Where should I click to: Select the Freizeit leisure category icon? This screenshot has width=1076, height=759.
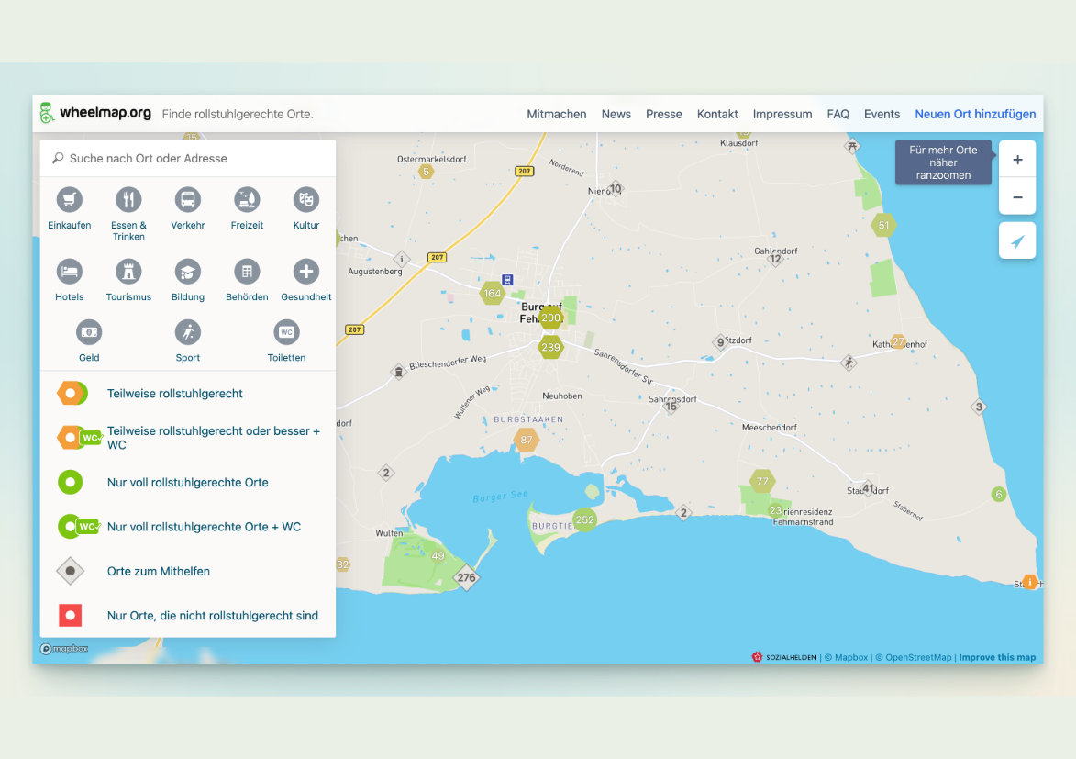coord(247,200)
